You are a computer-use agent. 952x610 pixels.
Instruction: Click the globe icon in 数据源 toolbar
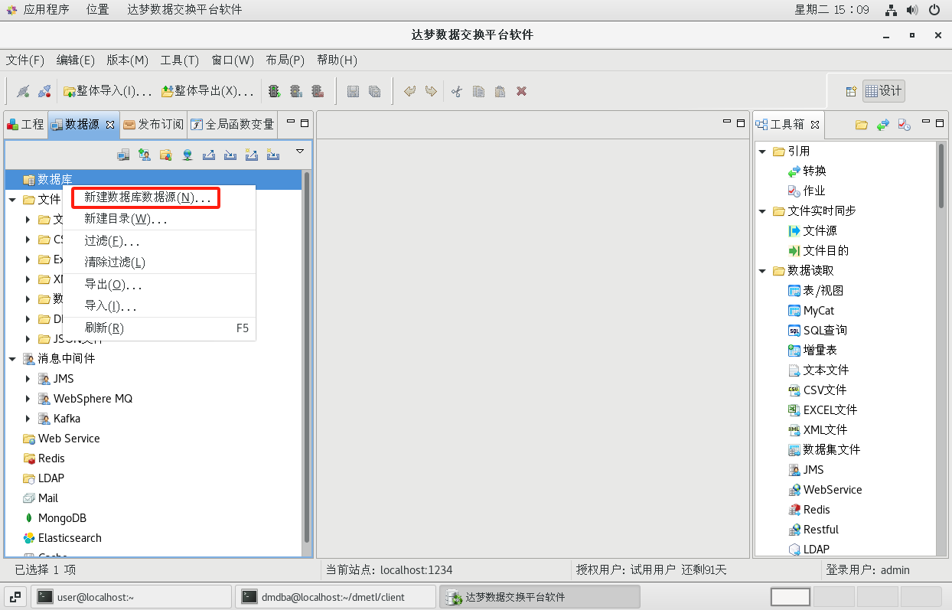pos(187,155)
